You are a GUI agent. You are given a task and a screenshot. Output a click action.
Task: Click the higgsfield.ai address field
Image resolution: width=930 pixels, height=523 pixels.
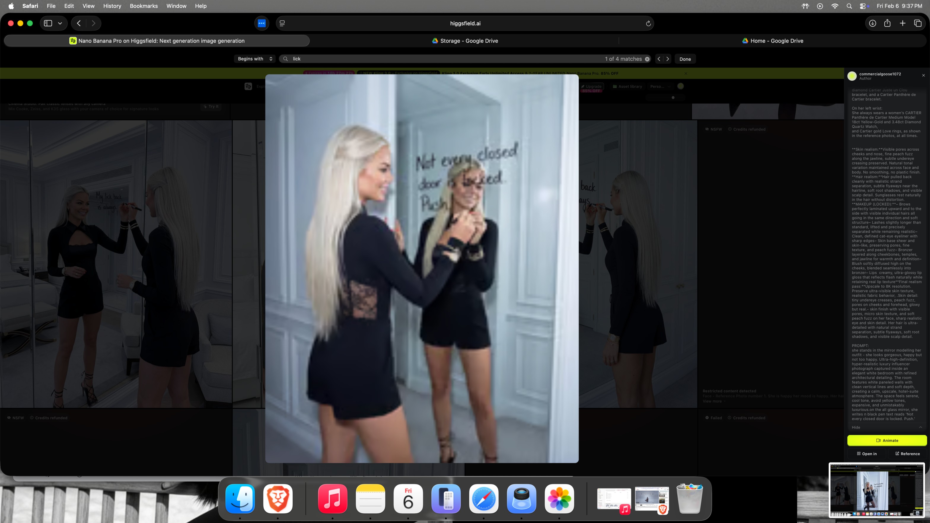tap(465, 23)
